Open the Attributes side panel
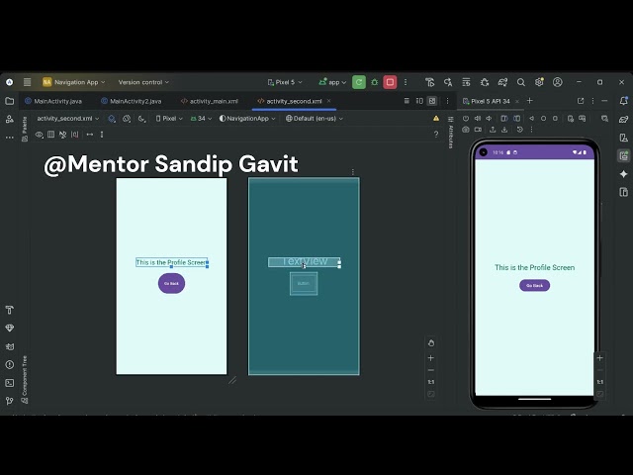This screenshot has height=475, width=633. click(x=451, y=133)
